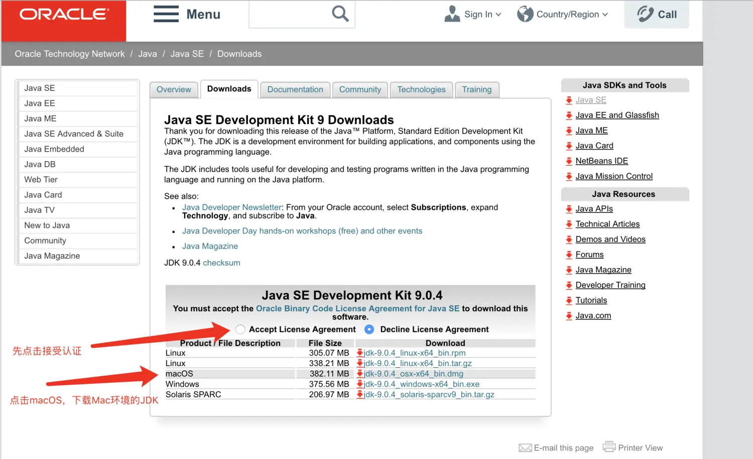This screenshot has width=753, height=459.
Task: Click the JDK 9.0.4 checksum link
Action: point(221,263)
